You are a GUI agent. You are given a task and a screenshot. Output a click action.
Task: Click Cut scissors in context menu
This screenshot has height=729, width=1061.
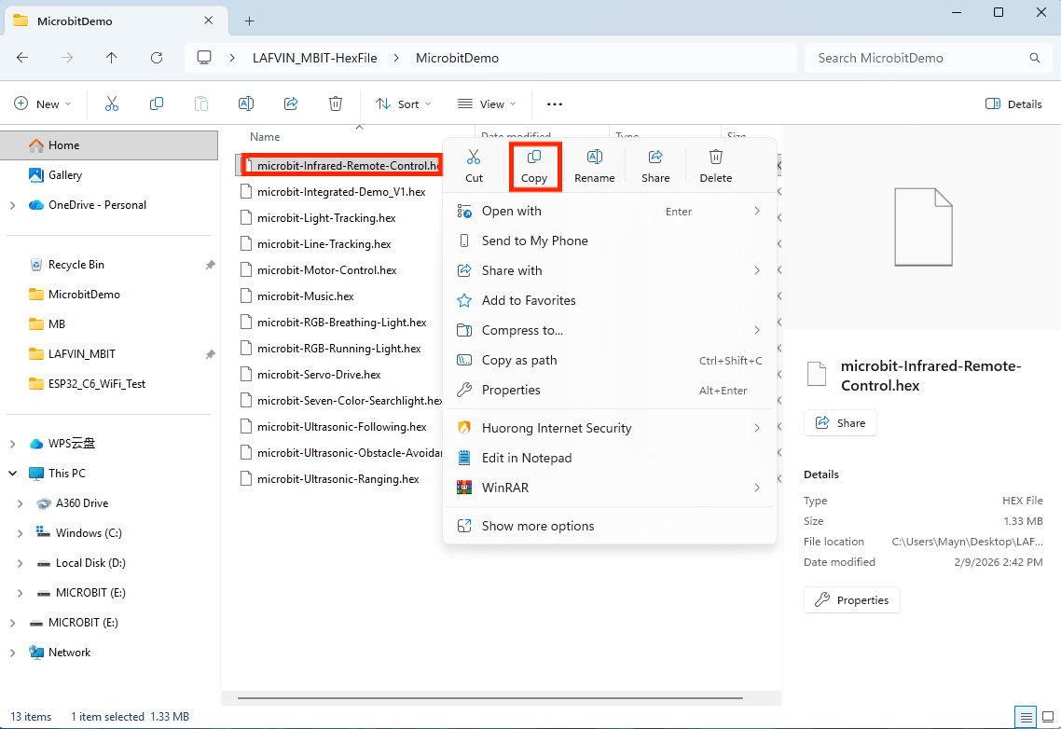click(474, 157)
